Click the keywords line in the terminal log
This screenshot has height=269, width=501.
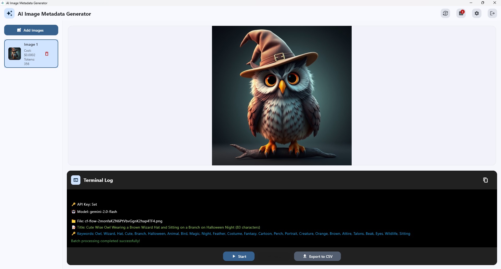coord(240,234)
